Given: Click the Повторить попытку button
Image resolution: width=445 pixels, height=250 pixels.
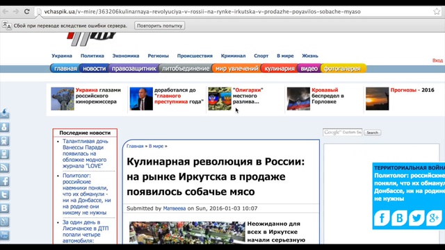Looking at the screenshot, I should pyautogui.click(x=159, y=26).
